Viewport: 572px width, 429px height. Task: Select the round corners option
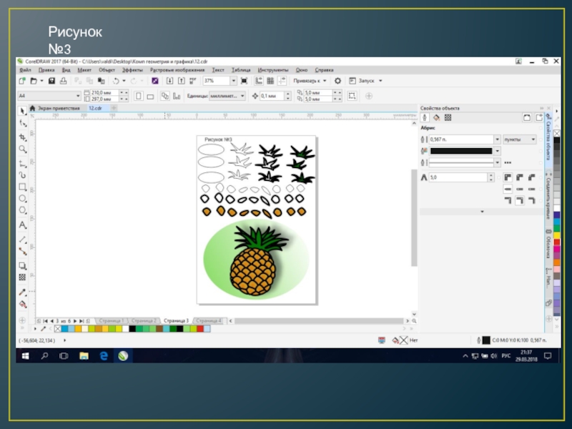(520, 177)
